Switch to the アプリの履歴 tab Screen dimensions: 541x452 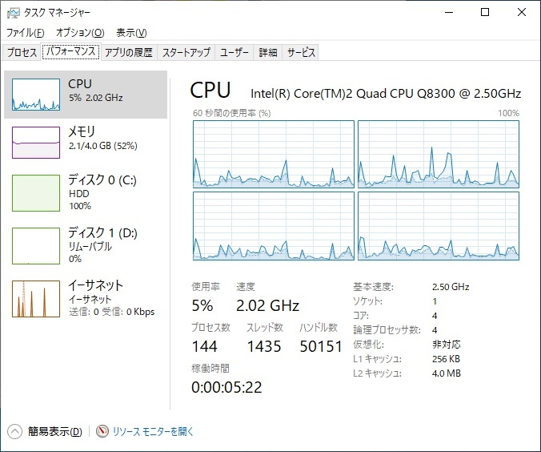pos(128,53)
